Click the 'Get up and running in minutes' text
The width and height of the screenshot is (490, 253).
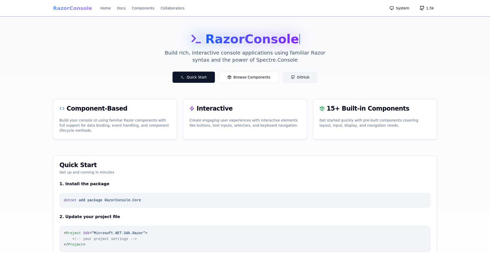pos(87,172)
